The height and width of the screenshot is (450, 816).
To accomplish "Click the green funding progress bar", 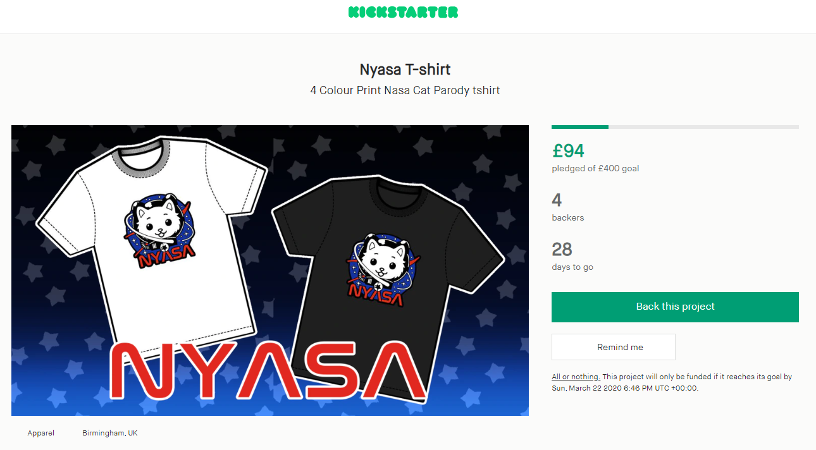I will pyautogui.click(x=580, y=127).
